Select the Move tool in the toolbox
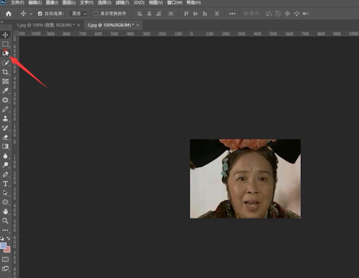 (x=5, y=35)
